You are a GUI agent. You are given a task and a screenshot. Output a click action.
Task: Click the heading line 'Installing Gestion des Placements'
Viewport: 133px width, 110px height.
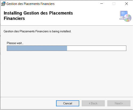[x=38, y=13]
